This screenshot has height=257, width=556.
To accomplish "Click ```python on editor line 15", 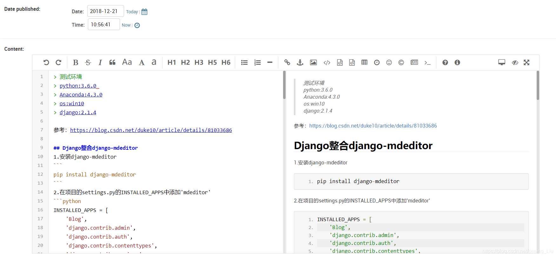I will click(x=67, y=201).
